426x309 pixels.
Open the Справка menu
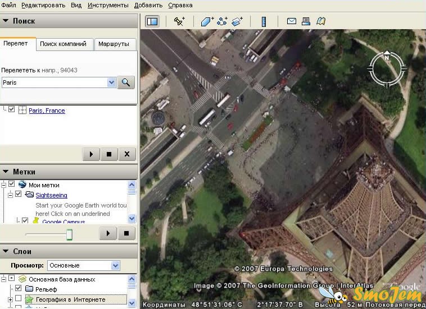tap(180, 5)
